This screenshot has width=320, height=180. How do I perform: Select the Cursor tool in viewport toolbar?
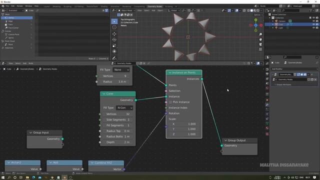(114, 27)
